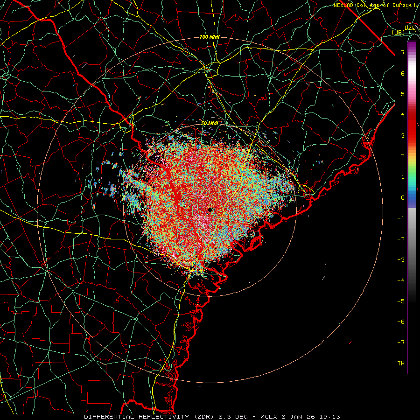Click the "-7" value on the color scale
Screen dimensions: 420x420
pyautogui.click(x=401, y=343)
